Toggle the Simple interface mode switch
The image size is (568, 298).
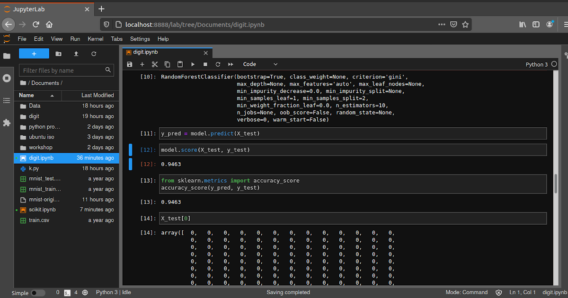(x=38, y=293)
